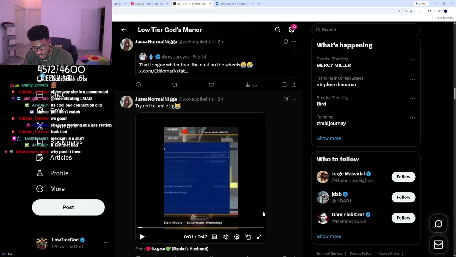Image resolution: width=456 pixels, height=257 pixels.
Task: Follow jdab
Action: pyautogui.click(x=404, y=197)
